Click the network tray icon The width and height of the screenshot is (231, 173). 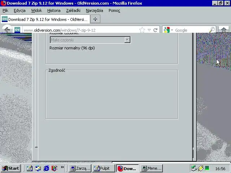193,168
